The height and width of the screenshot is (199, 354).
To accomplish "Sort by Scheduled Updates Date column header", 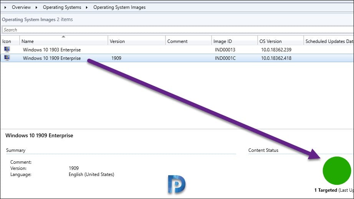I will point(329,41).
